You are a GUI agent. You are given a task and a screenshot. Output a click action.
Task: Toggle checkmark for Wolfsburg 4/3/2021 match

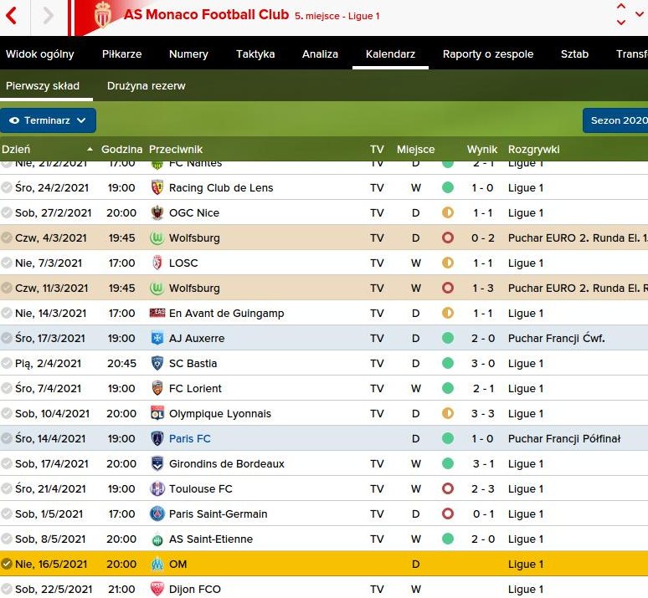coord(7,238)
